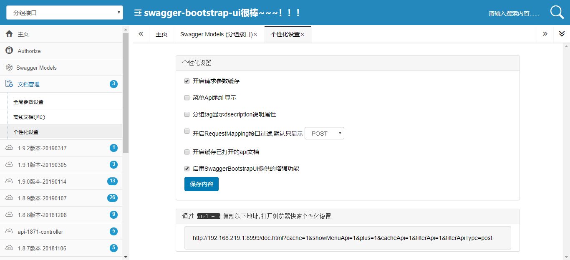The height and width of the screenshot is (260, 570).
Task: Enable 开启缓存已打开的api文档 checkbox
Action: [187, 152]
